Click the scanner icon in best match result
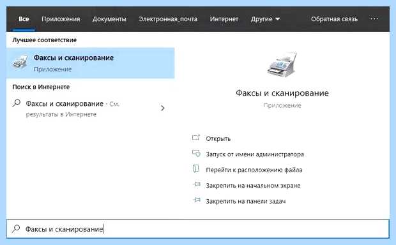 point(20,62)
